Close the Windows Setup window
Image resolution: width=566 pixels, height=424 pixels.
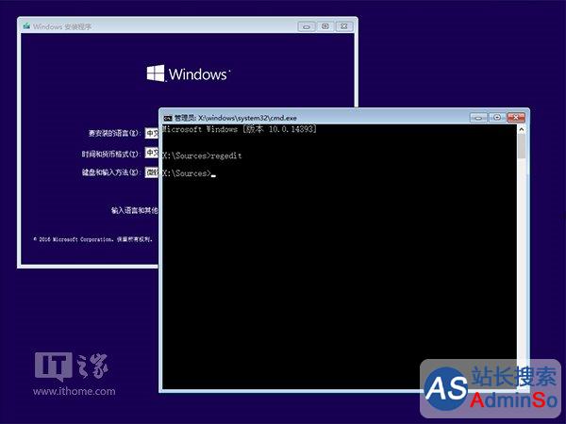pyautogui.click(x=344, y=26)
